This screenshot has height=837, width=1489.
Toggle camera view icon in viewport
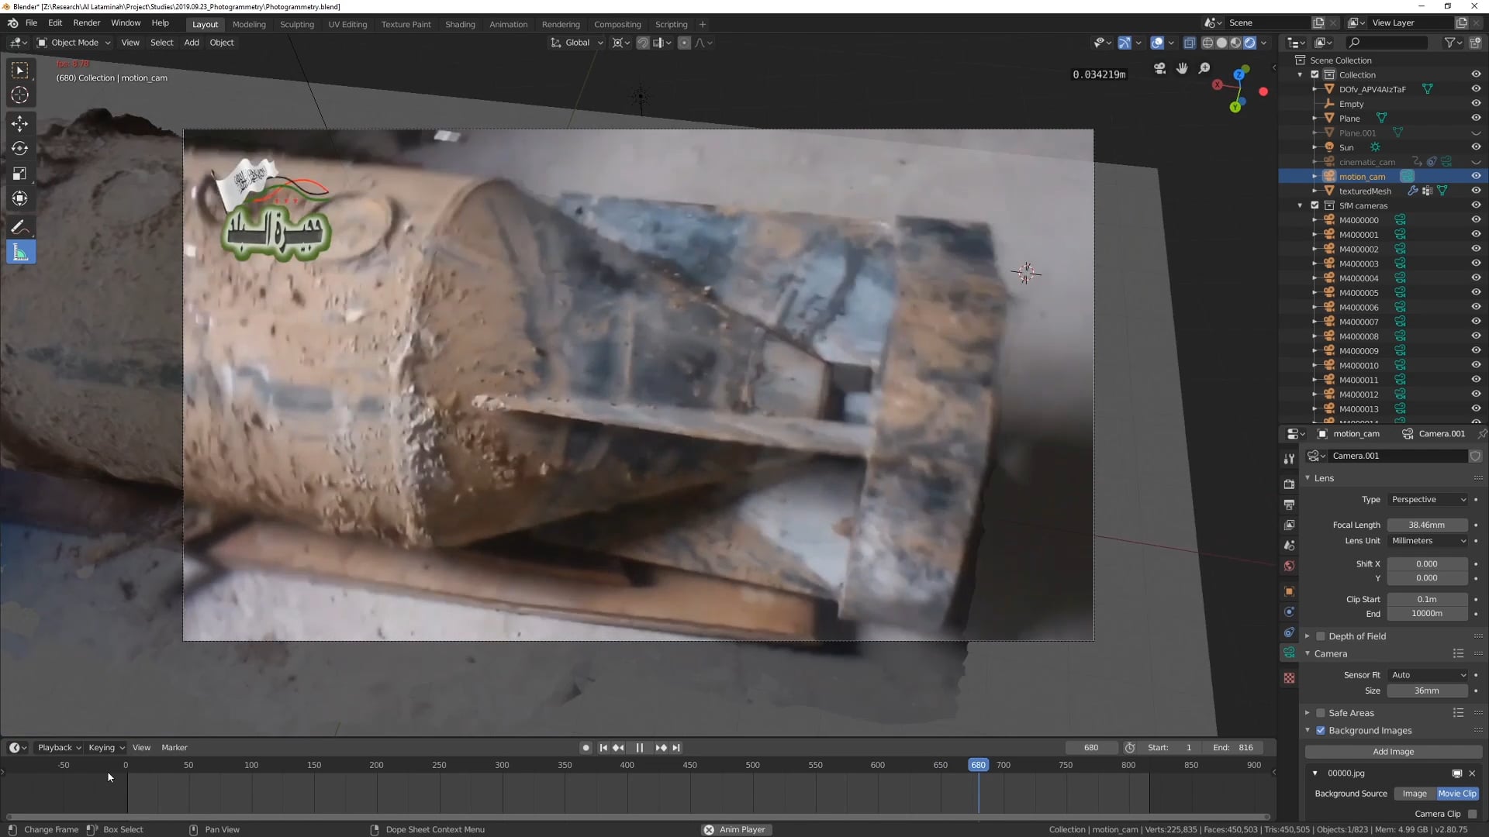pyautogui.click(x=1159, y=68)
